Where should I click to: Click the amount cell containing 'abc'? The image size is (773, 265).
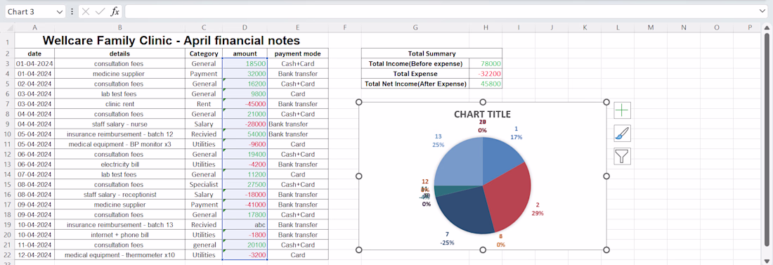(x=245, y=224)
